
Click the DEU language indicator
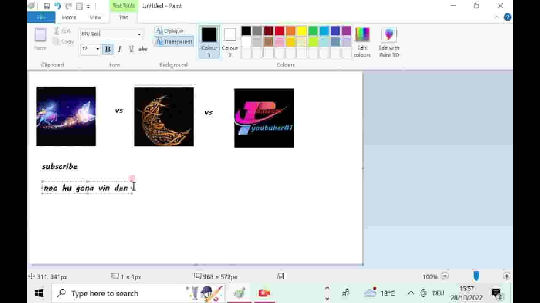(x=438, y=293)
